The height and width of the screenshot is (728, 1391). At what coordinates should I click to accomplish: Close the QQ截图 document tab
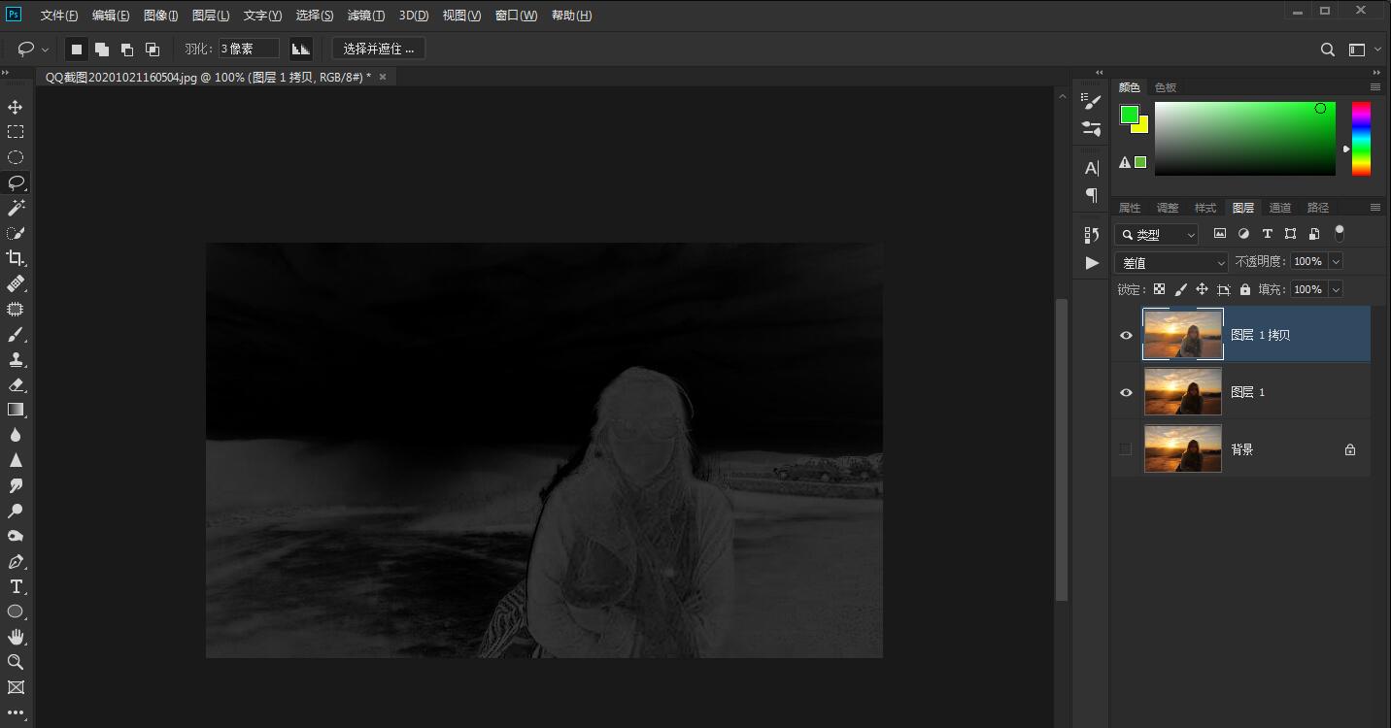(x=383, y=77)
